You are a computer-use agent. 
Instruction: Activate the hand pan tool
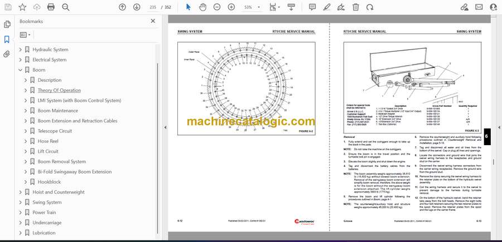click(202, 7)
